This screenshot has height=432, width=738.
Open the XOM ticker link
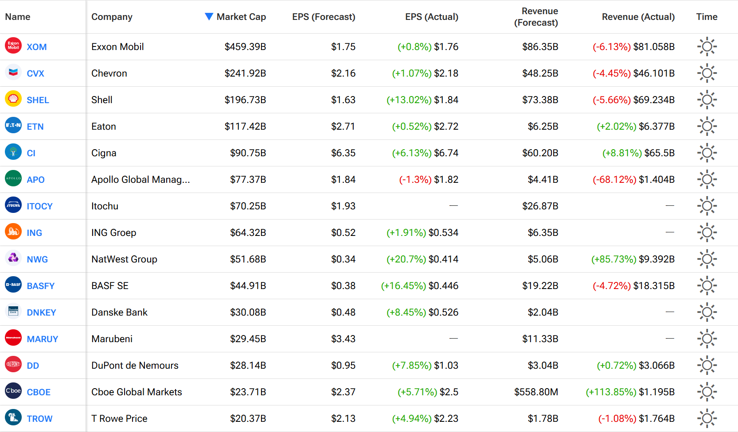point(37,47)
